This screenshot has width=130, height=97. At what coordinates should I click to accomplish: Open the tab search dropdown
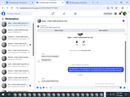(3, 3)
